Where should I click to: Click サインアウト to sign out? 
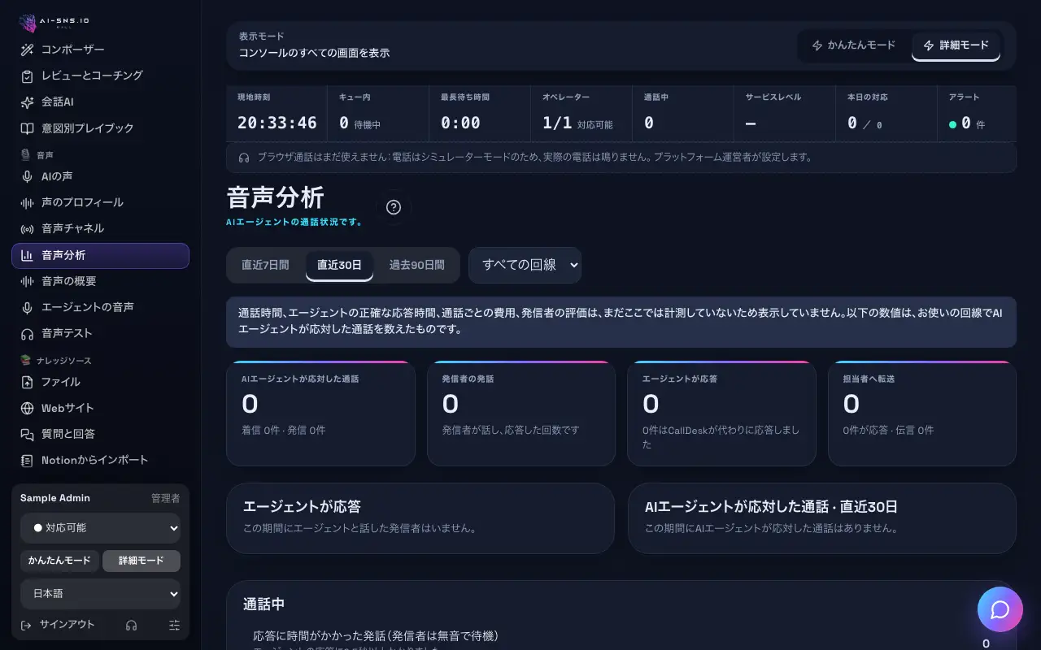tap(58, 625)
